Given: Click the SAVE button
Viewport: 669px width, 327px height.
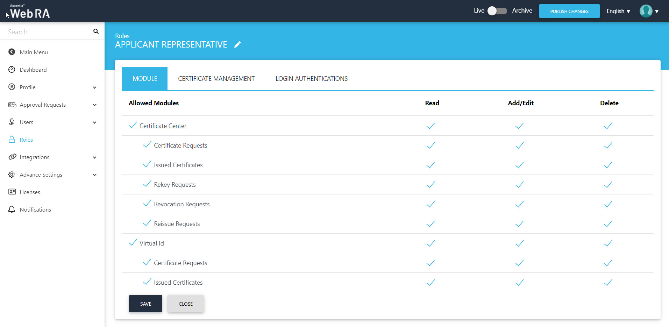Looking at the screenshot, I should [x=145, y=304].
